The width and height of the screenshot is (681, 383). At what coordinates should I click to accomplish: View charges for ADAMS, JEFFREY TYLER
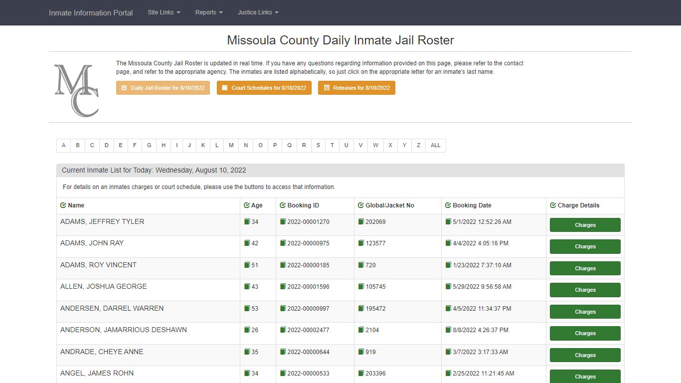(x=585, y=225)
